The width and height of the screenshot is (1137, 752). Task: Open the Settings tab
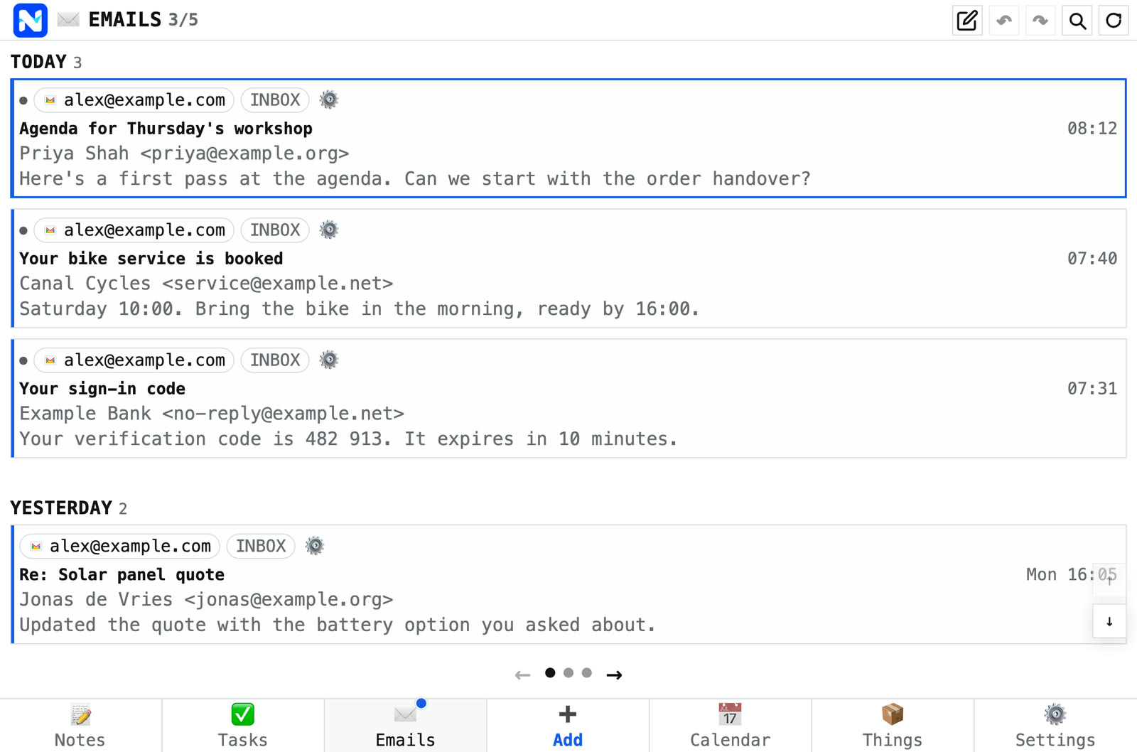1055,726
